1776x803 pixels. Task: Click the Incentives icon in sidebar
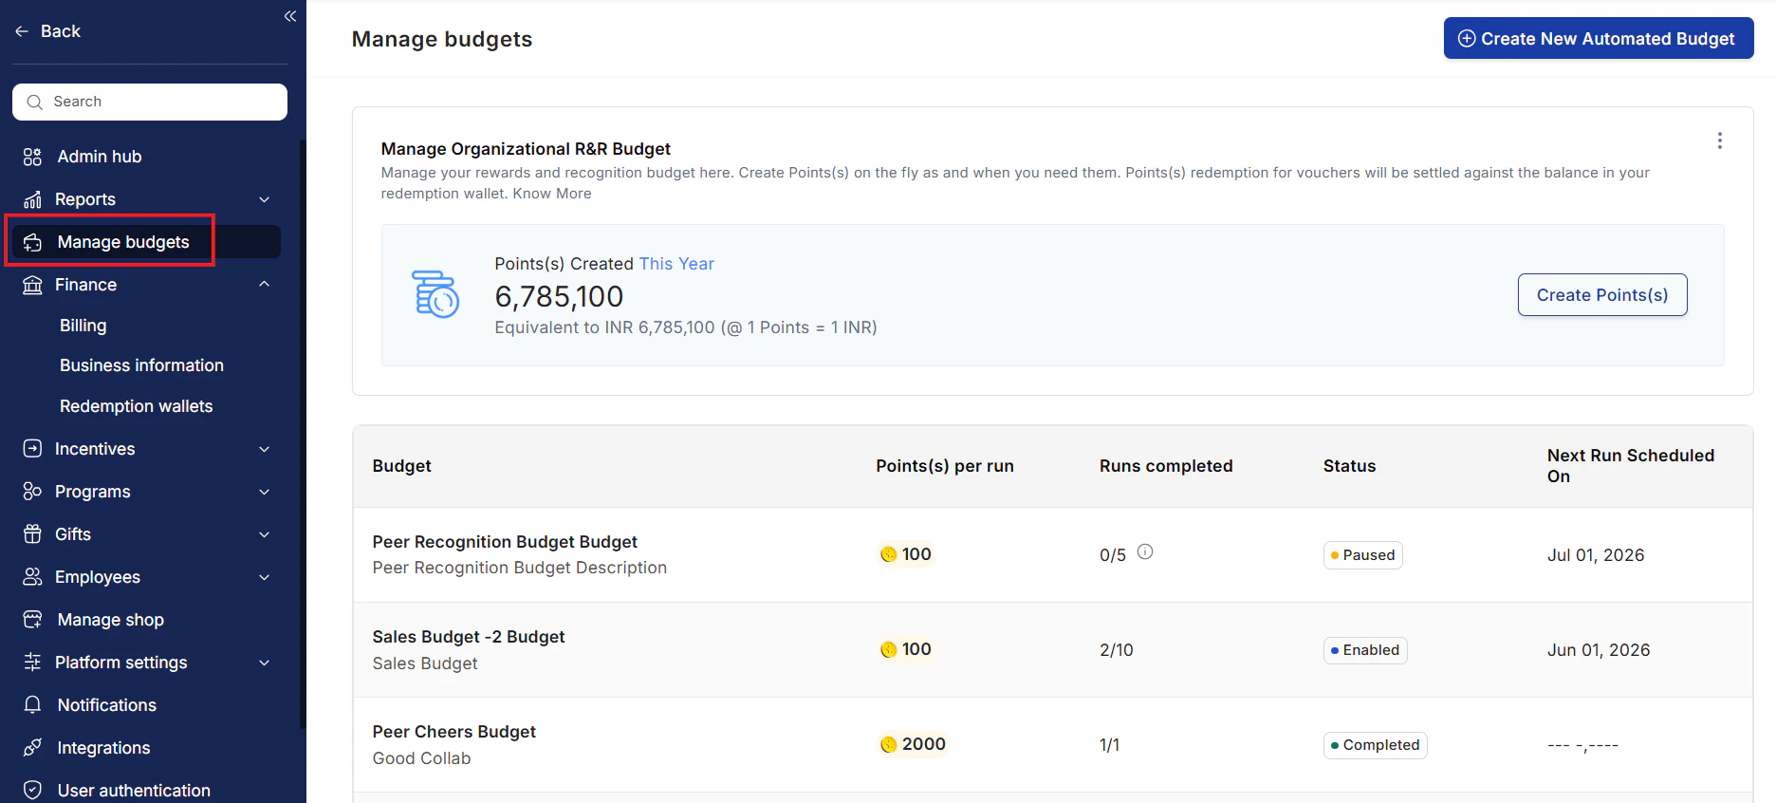(32, 449)
